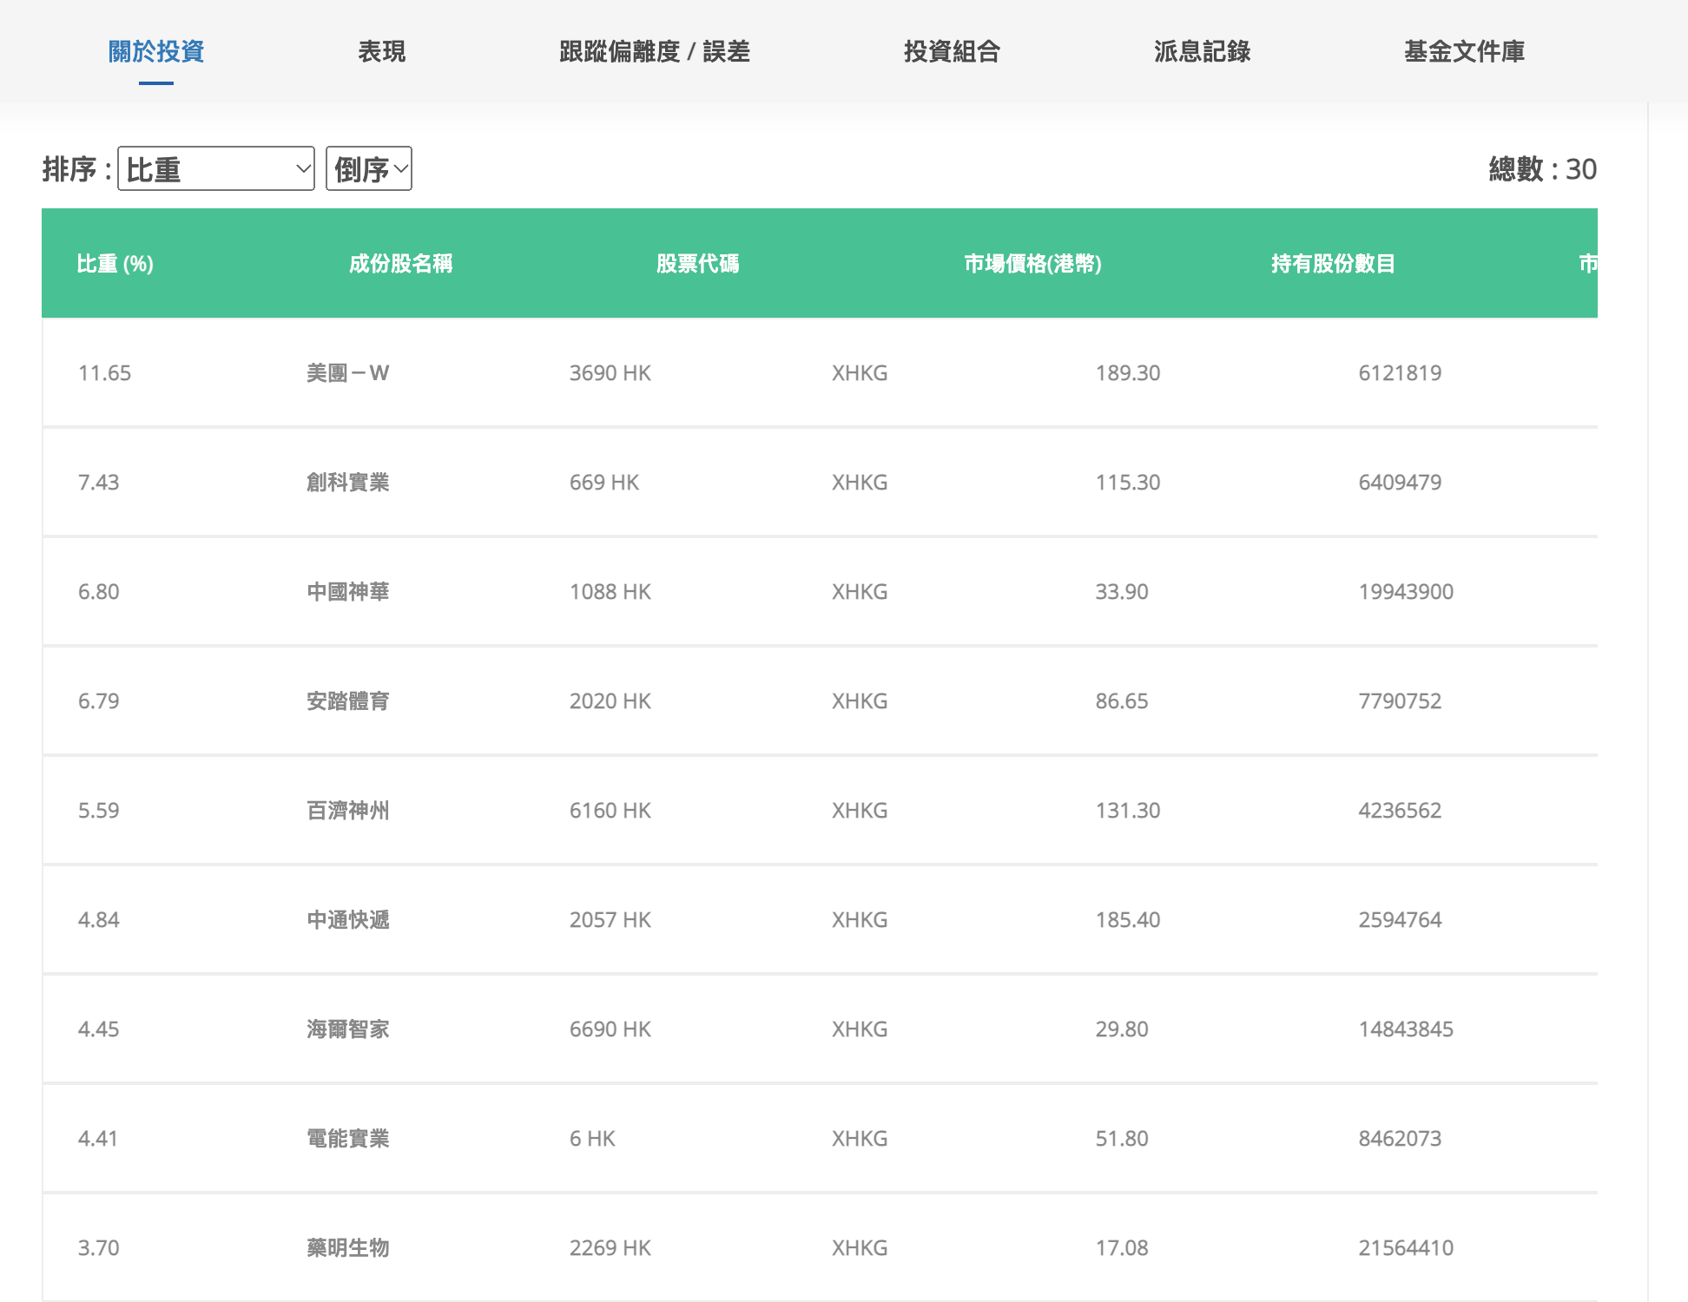
Task: Click the 3.70 weighting value
Action: click(x=99, y=1248)
